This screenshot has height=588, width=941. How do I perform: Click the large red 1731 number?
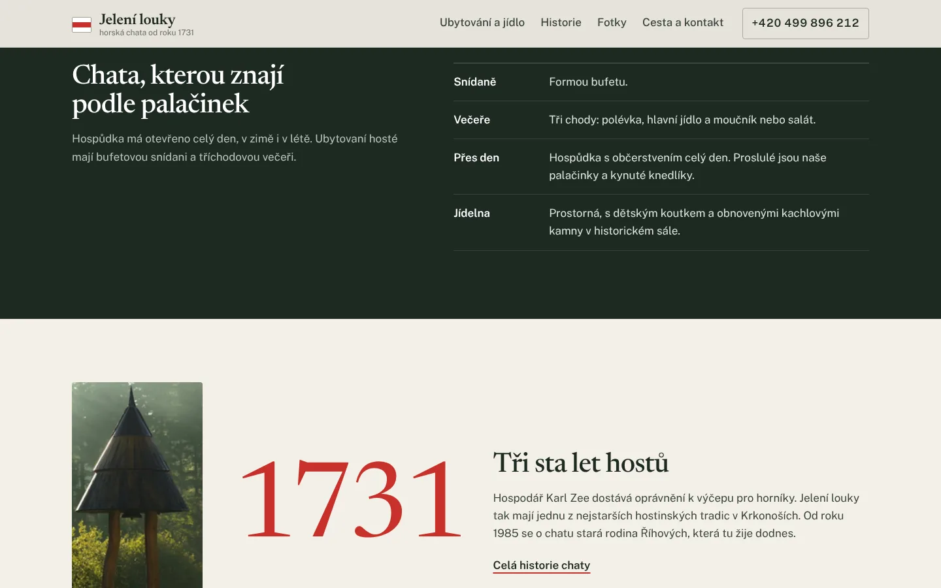[352, 499]
